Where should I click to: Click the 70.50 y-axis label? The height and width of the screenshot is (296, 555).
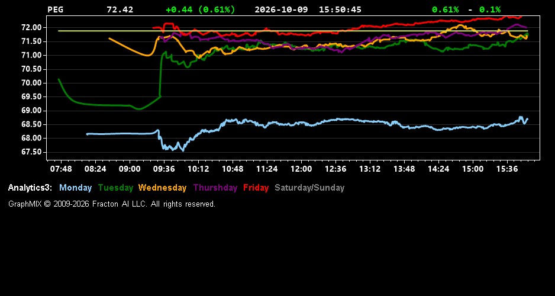(33, 69)
